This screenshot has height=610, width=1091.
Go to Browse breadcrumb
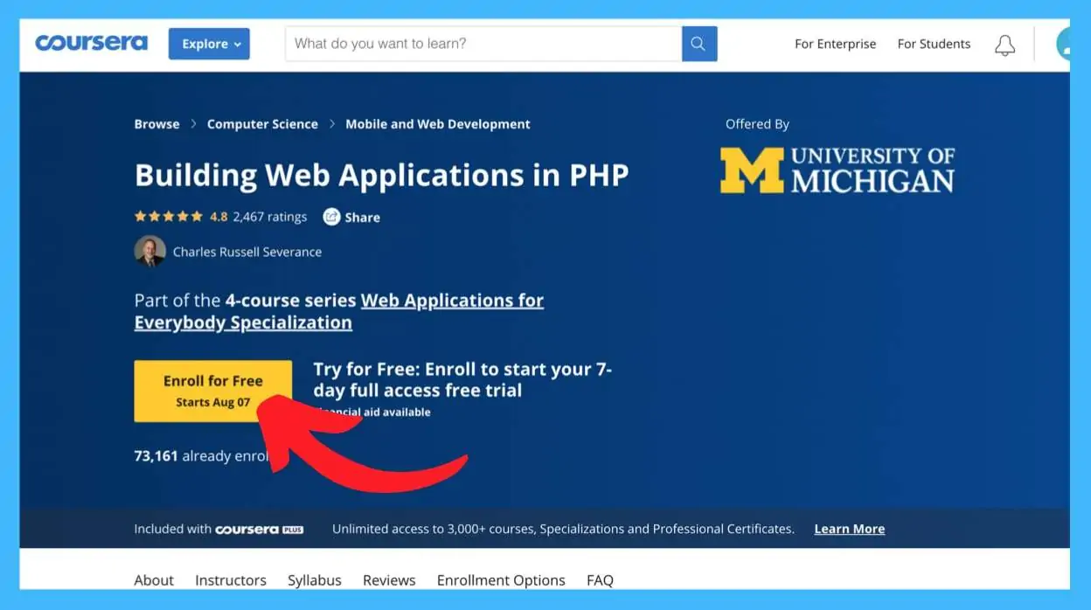[156, 124]
